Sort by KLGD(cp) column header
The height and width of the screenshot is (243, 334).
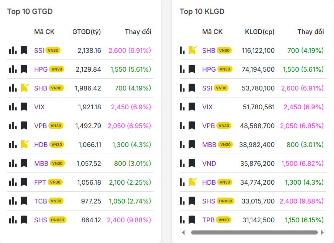point(259,32)
